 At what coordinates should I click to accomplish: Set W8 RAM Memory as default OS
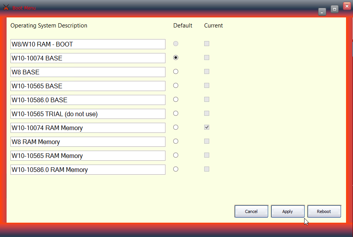(x=176, y=141)
